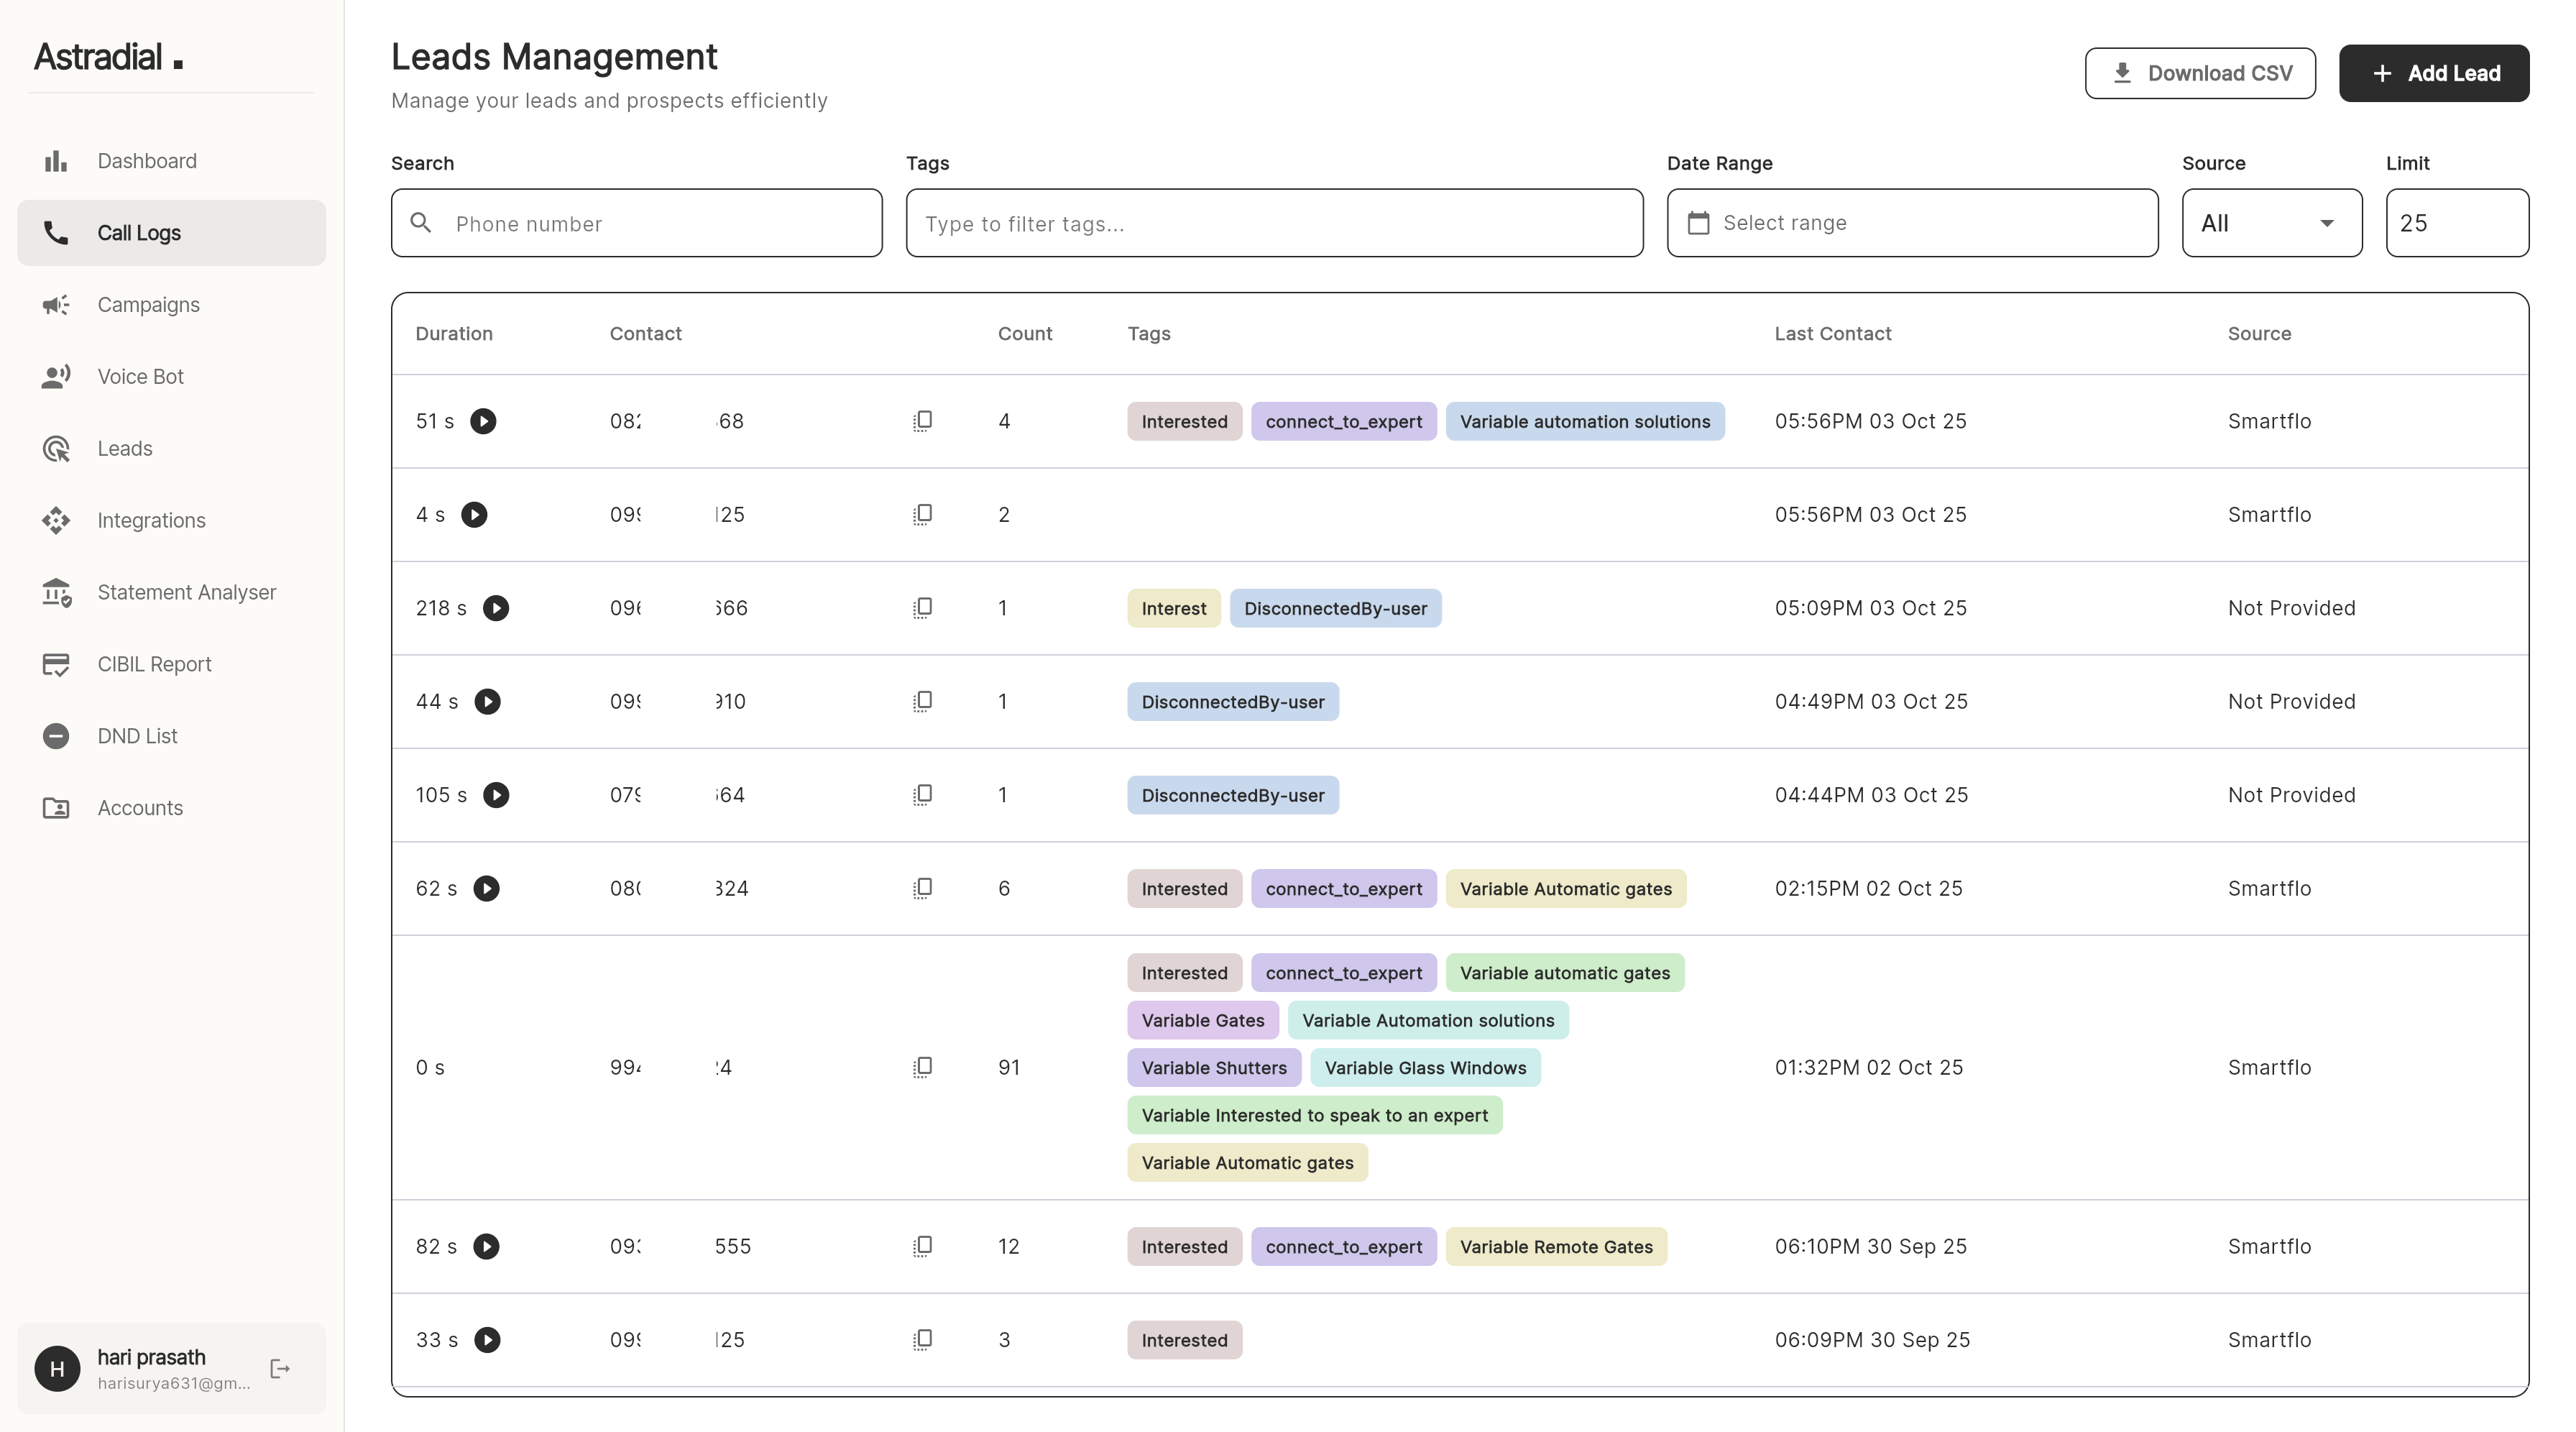
Task: Open the Voice Bot section
Action: 140,376
